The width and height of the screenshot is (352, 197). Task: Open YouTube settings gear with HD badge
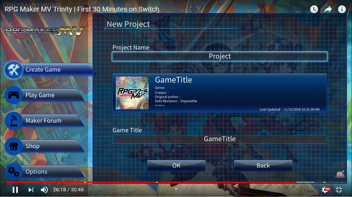coord(326,190)
